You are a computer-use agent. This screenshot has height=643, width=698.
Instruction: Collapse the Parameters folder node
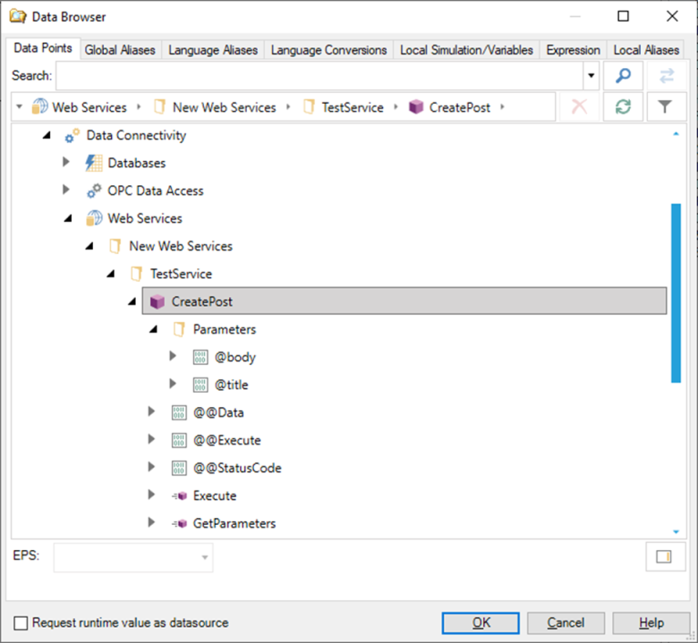tap(152, 329)
